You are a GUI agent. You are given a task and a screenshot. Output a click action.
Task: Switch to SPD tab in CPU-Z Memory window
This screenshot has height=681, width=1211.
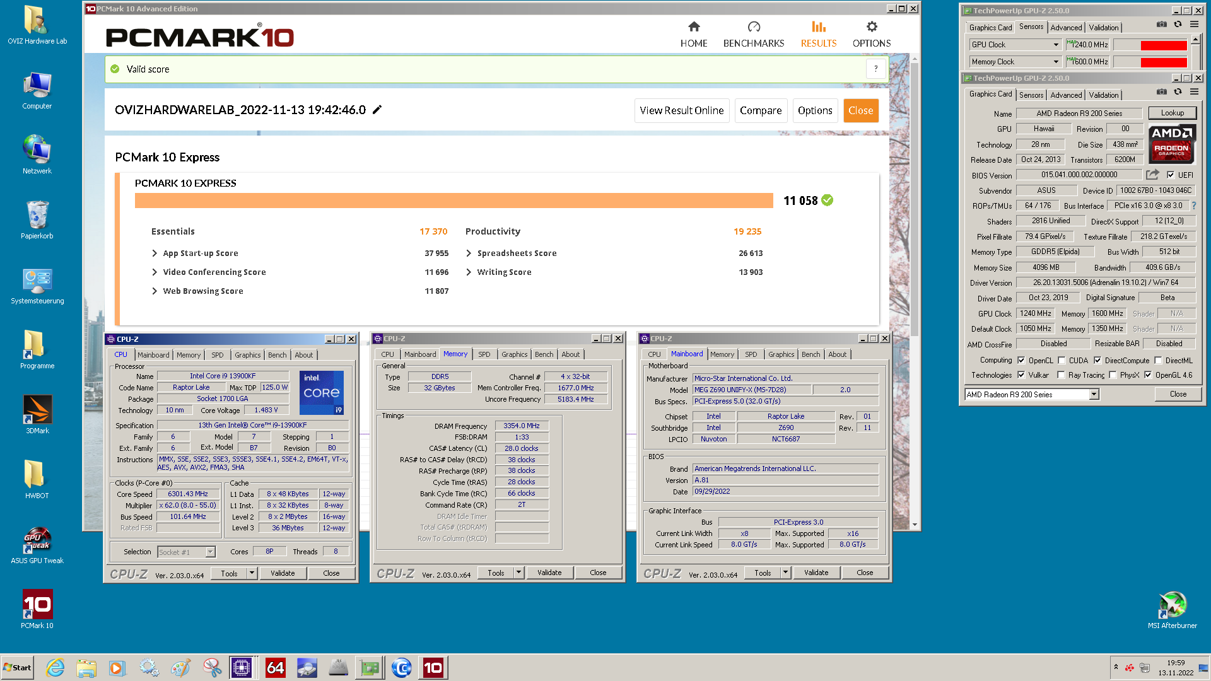(x=484, y=354)
